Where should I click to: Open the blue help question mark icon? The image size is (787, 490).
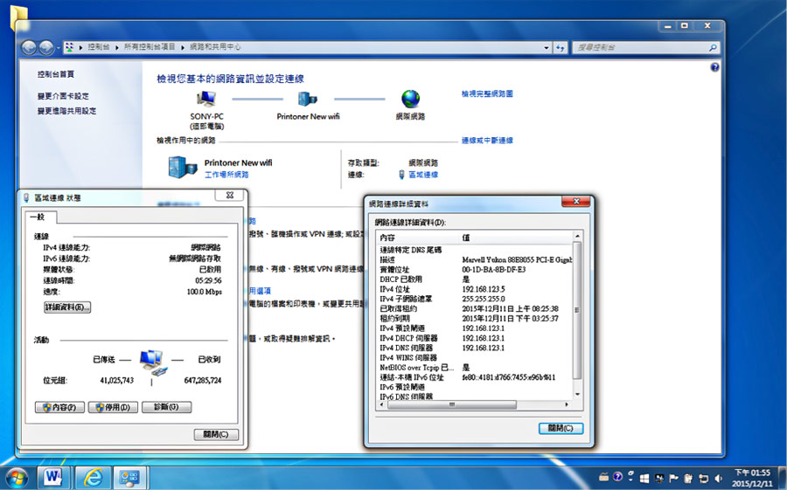714,67
